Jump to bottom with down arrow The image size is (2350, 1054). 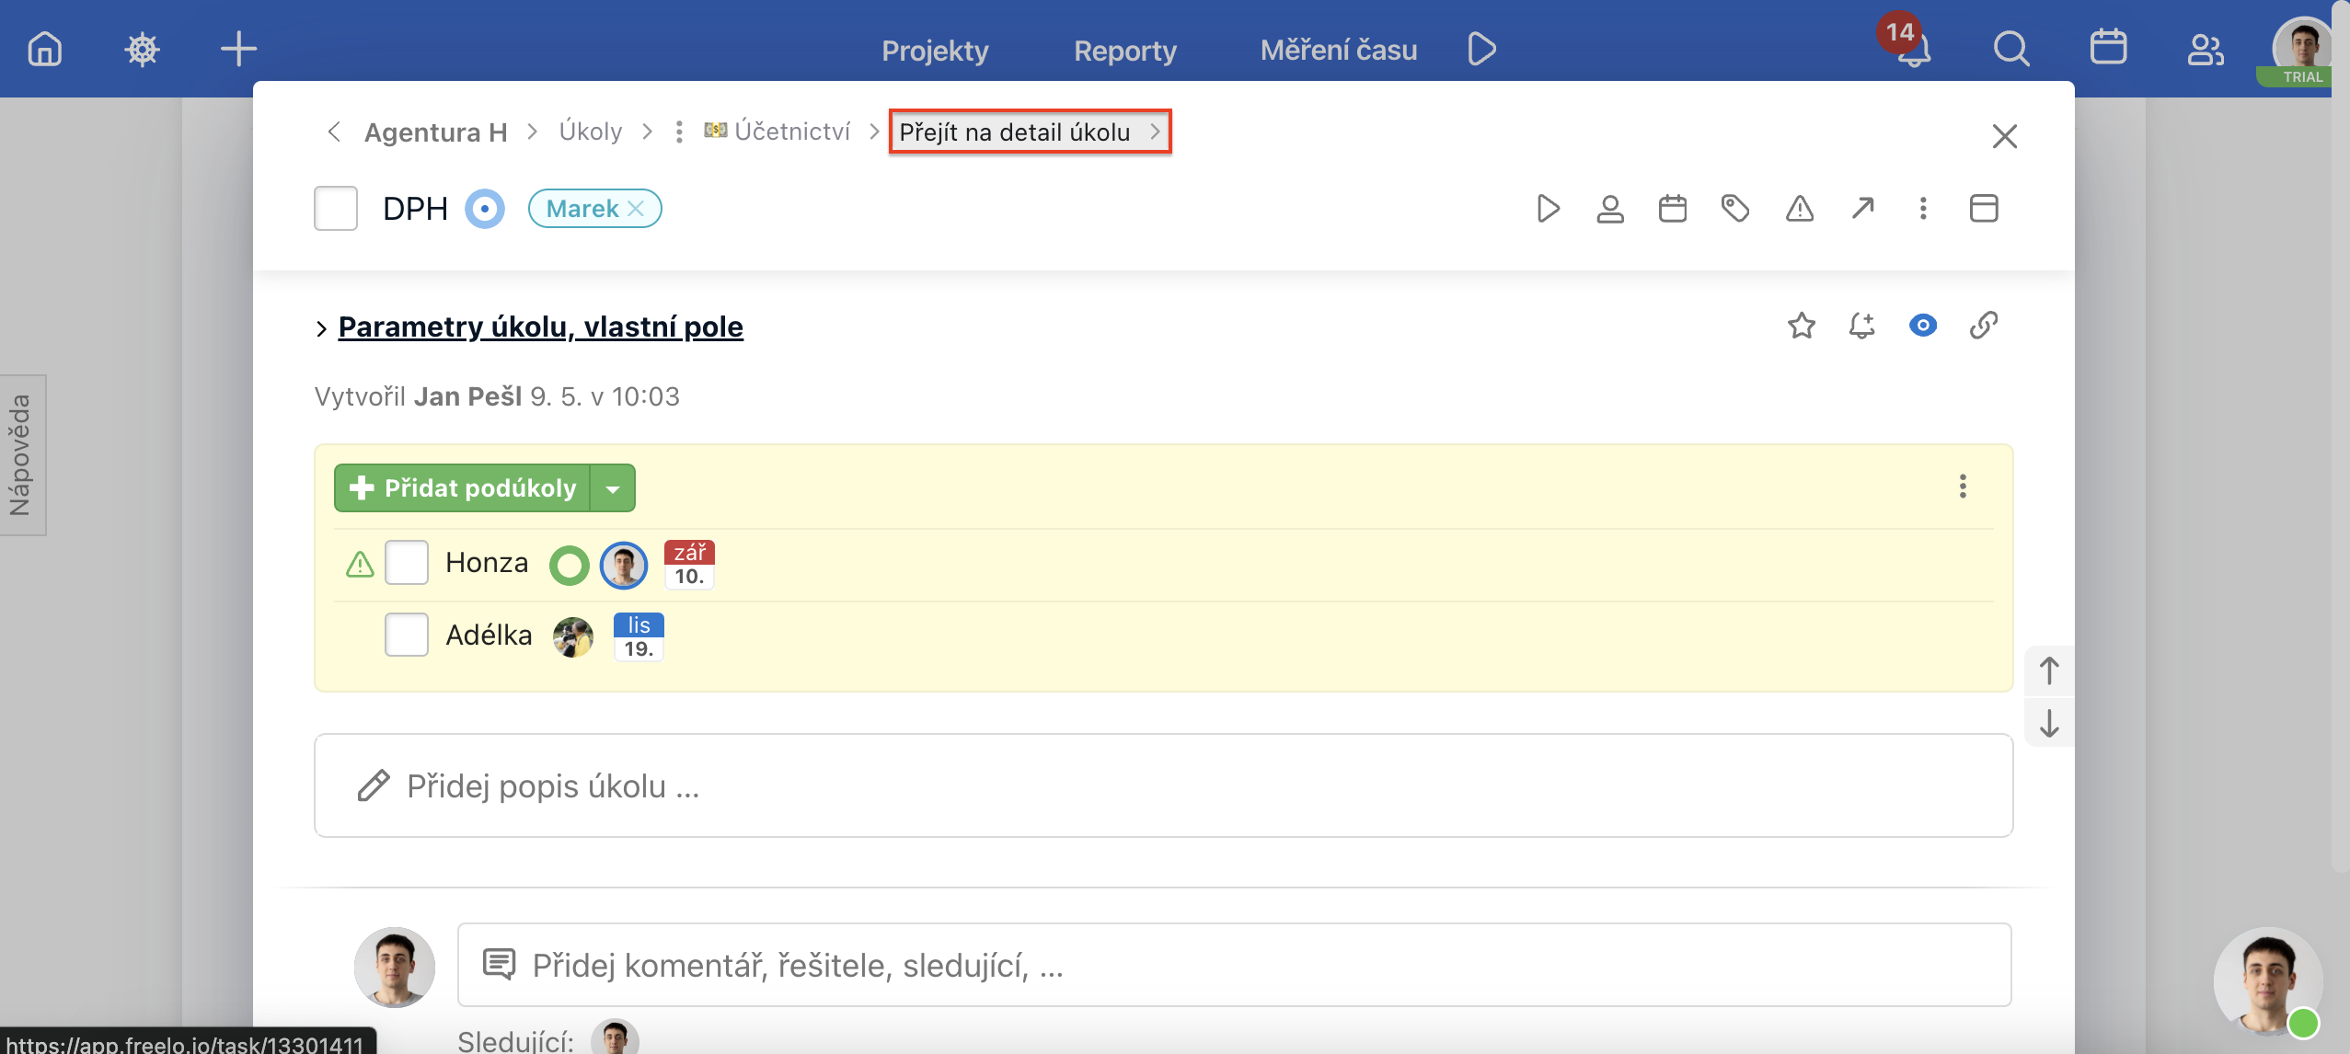coord(2048,723)
